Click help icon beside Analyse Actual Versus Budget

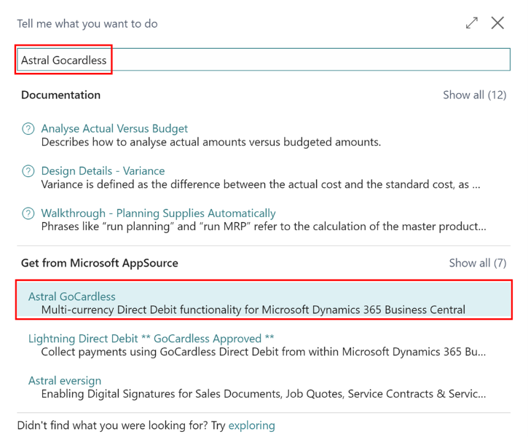point(28,129)
